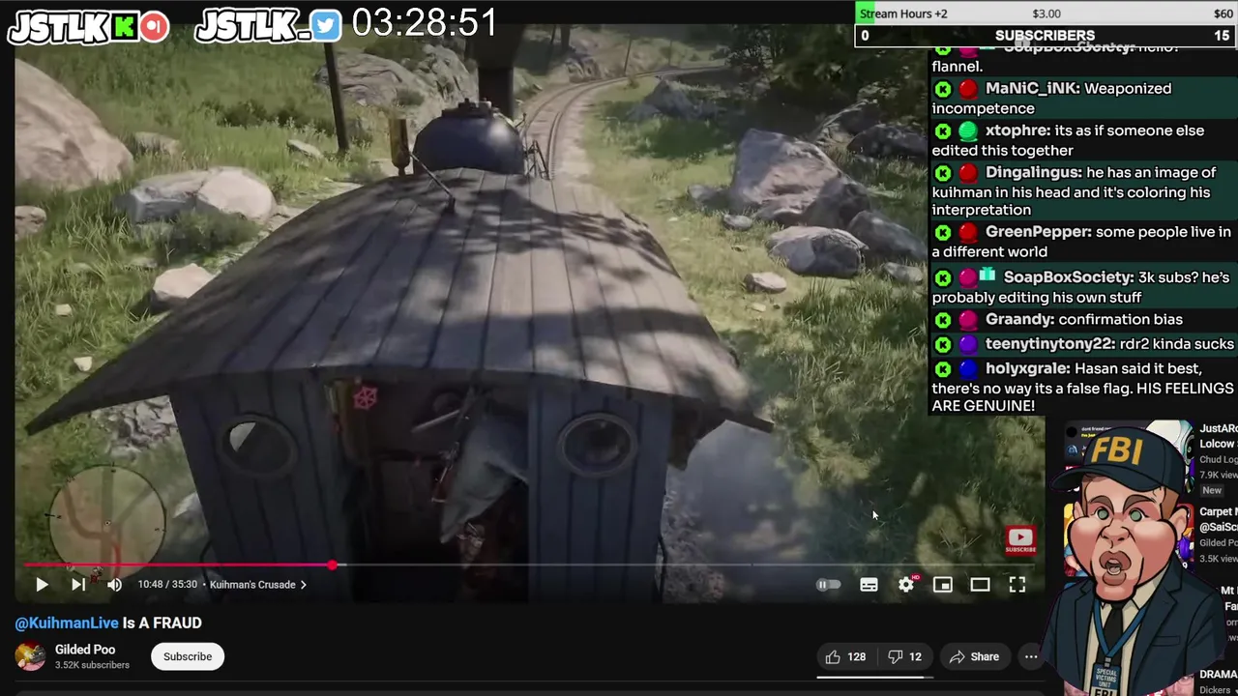This screenshot has height=696, width=1238.
Task: Select Graandy chat username
Action: click(x=1017, y=319)
